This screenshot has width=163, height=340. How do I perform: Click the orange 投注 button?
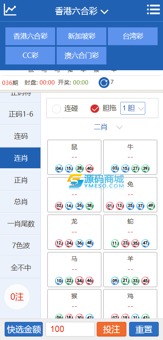pyautogui.click(x=111, y=329)
